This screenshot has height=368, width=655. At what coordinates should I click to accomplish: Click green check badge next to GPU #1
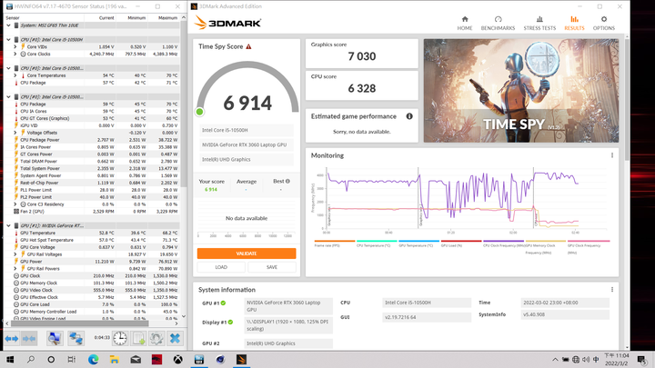(223, 303)
